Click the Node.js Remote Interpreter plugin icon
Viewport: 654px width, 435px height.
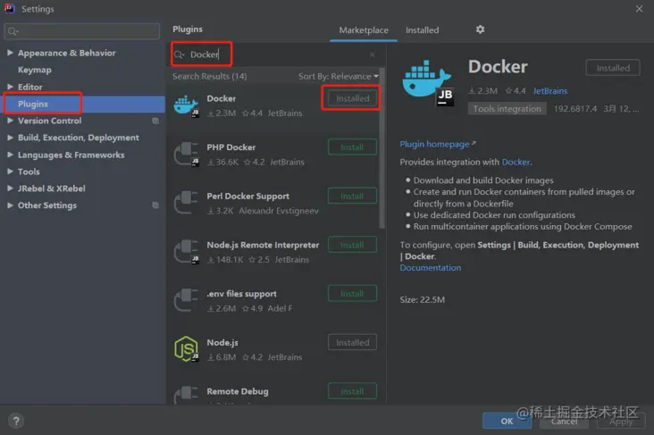click(x=186, y=252)
